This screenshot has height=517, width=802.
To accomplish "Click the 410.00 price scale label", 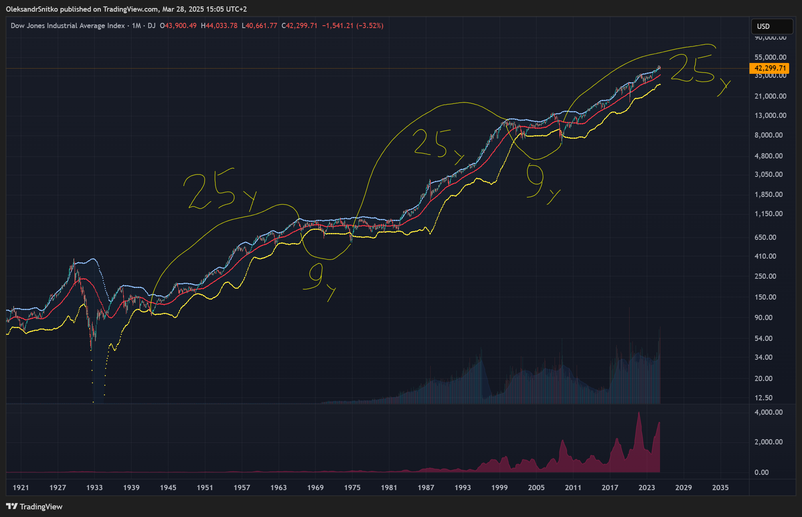I will pos(766,256).
